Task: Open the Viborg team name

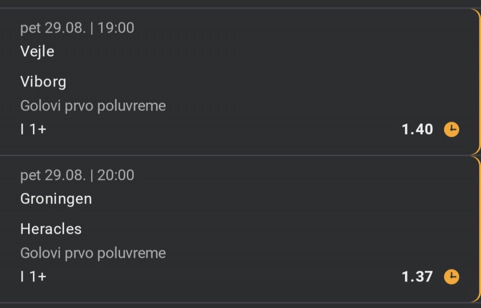Action: coord(43,82)
